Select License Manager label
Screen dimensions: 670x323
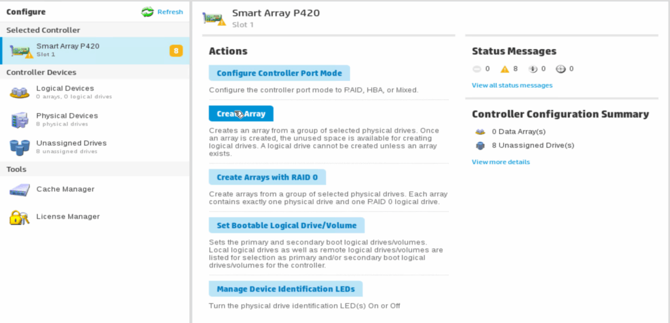pos(68,216)
